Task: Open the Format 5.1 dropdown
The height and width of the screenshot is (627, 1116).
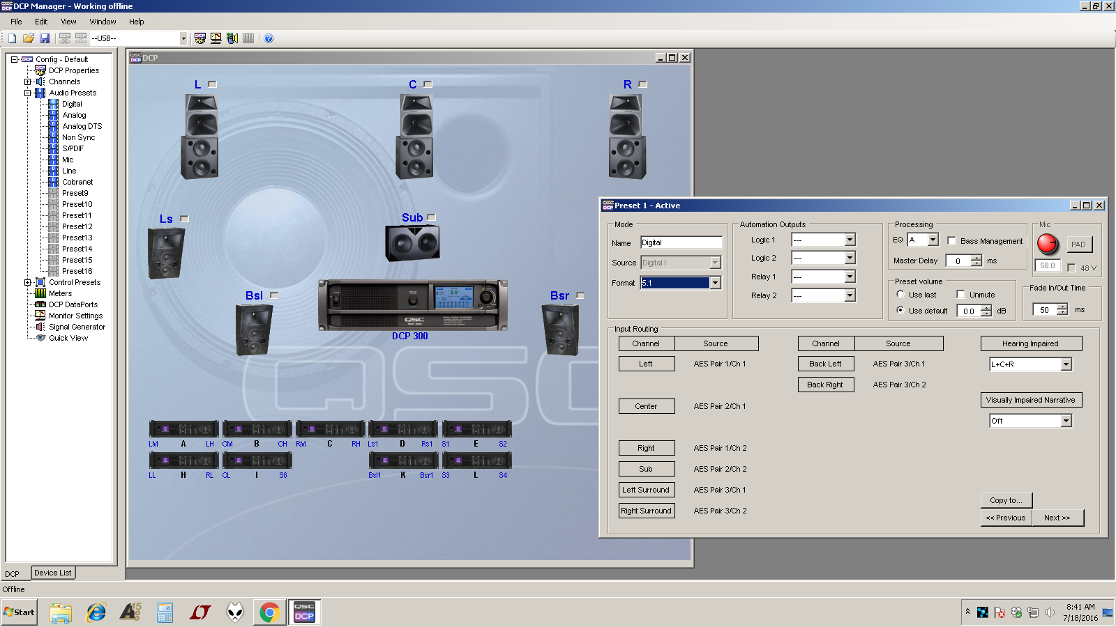Action: pos(715,283)
